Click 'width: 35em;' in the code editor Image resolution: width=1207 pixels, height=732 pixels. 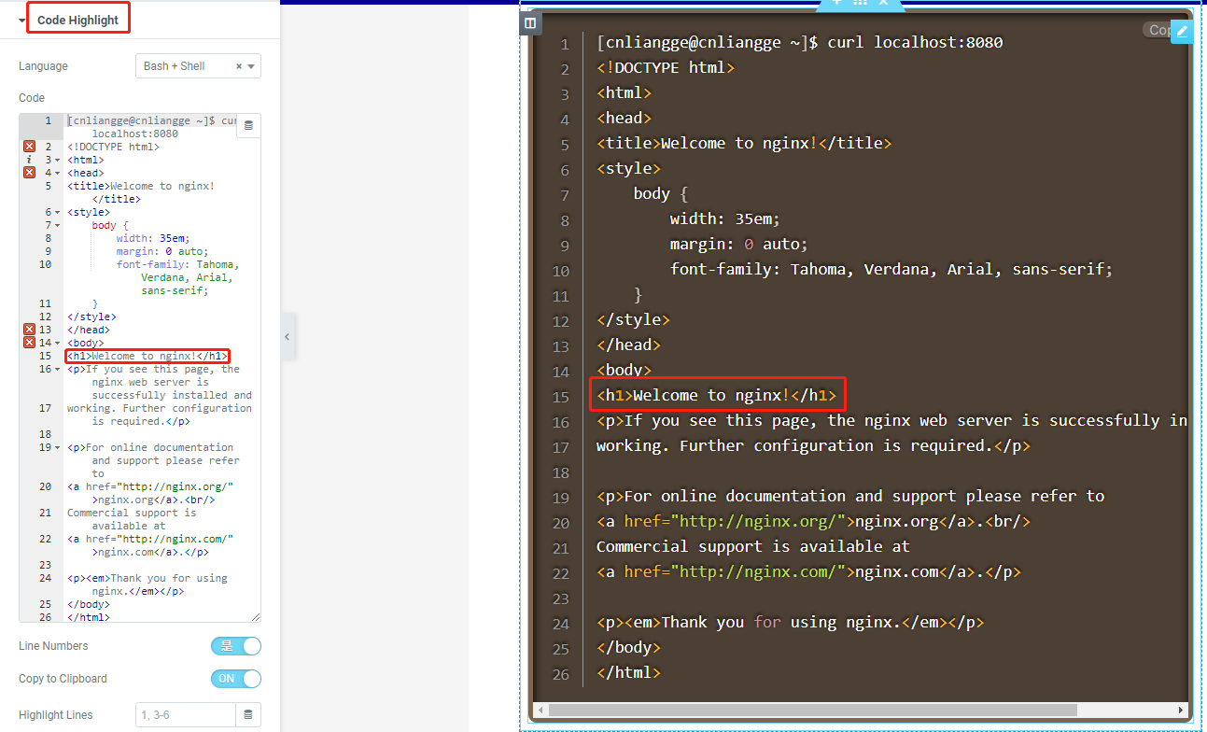pos(153,238)
